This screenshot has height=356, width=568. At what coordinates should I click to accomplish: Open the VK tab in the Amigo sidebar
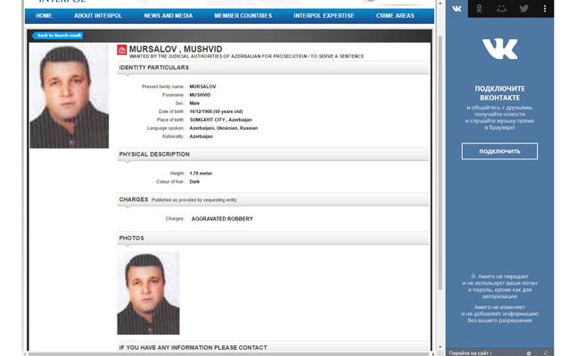pos(457,9)
